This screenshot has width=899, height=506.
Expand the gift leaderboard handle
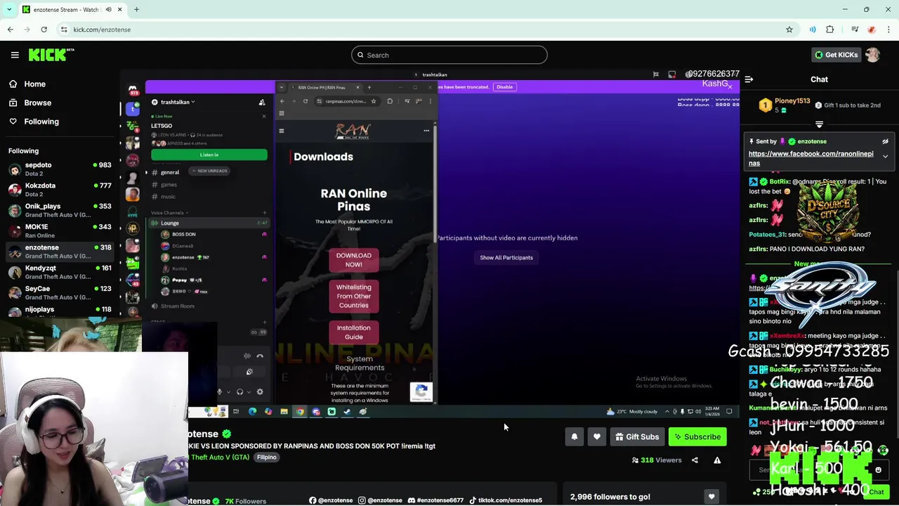819,124
